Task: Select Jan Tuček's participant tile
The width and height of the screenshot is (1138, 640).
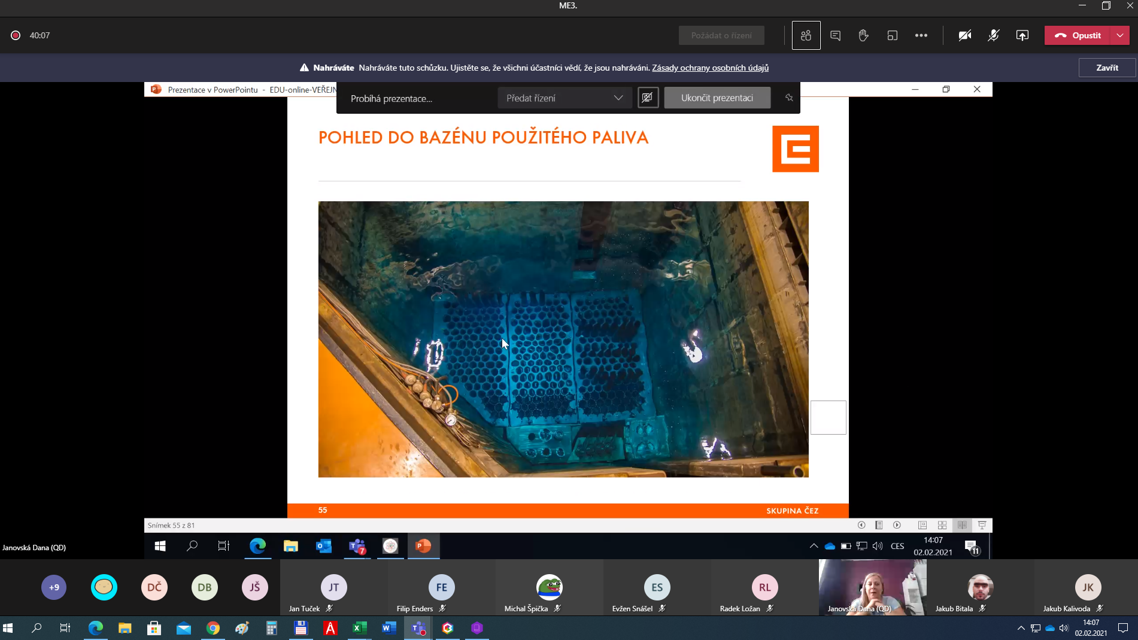Action: (334, 587)
